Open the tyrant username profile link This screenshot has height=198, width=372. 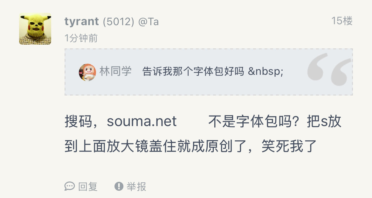point(82,22)
